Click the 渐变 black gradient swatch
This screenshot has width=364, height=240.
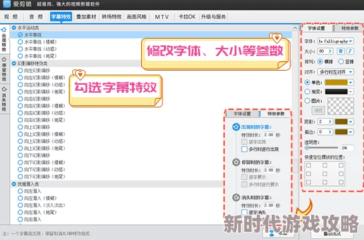tap(336, 91)
